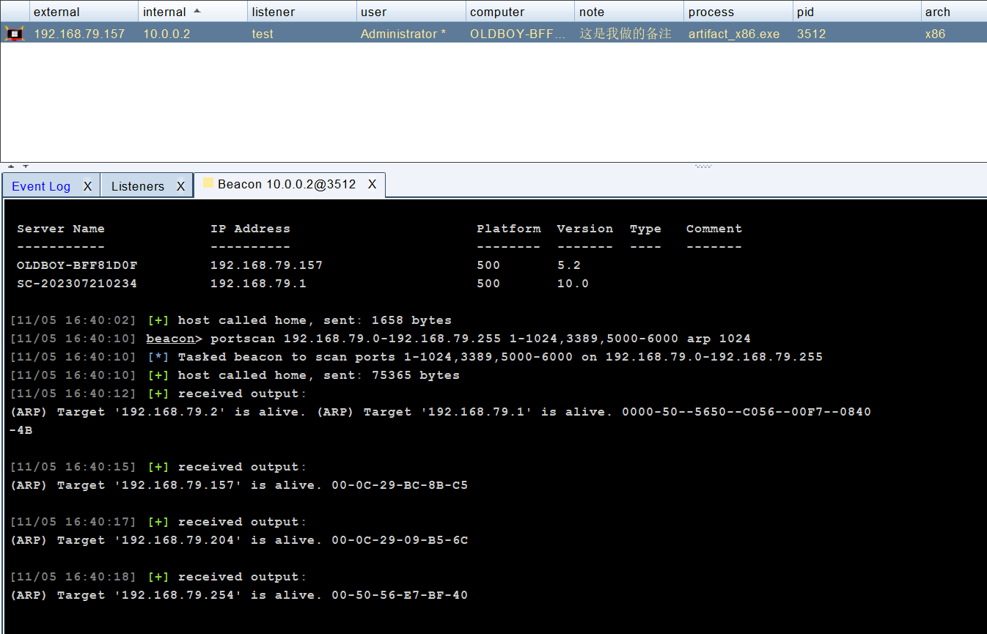Image resolution: width=987 pixels, height=634 pixels.
Task: Click the beacon host icon in session row
Action: tap(15, 33)
